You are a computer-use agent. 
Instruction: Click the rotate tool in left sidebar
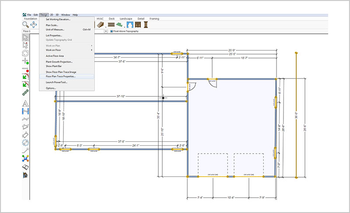click(x=25, y=53)
